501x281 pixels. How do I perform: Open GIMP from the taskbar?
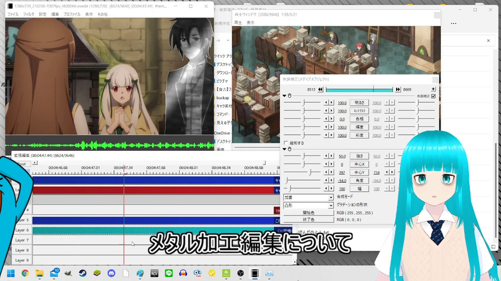click(x=68, y=273)
